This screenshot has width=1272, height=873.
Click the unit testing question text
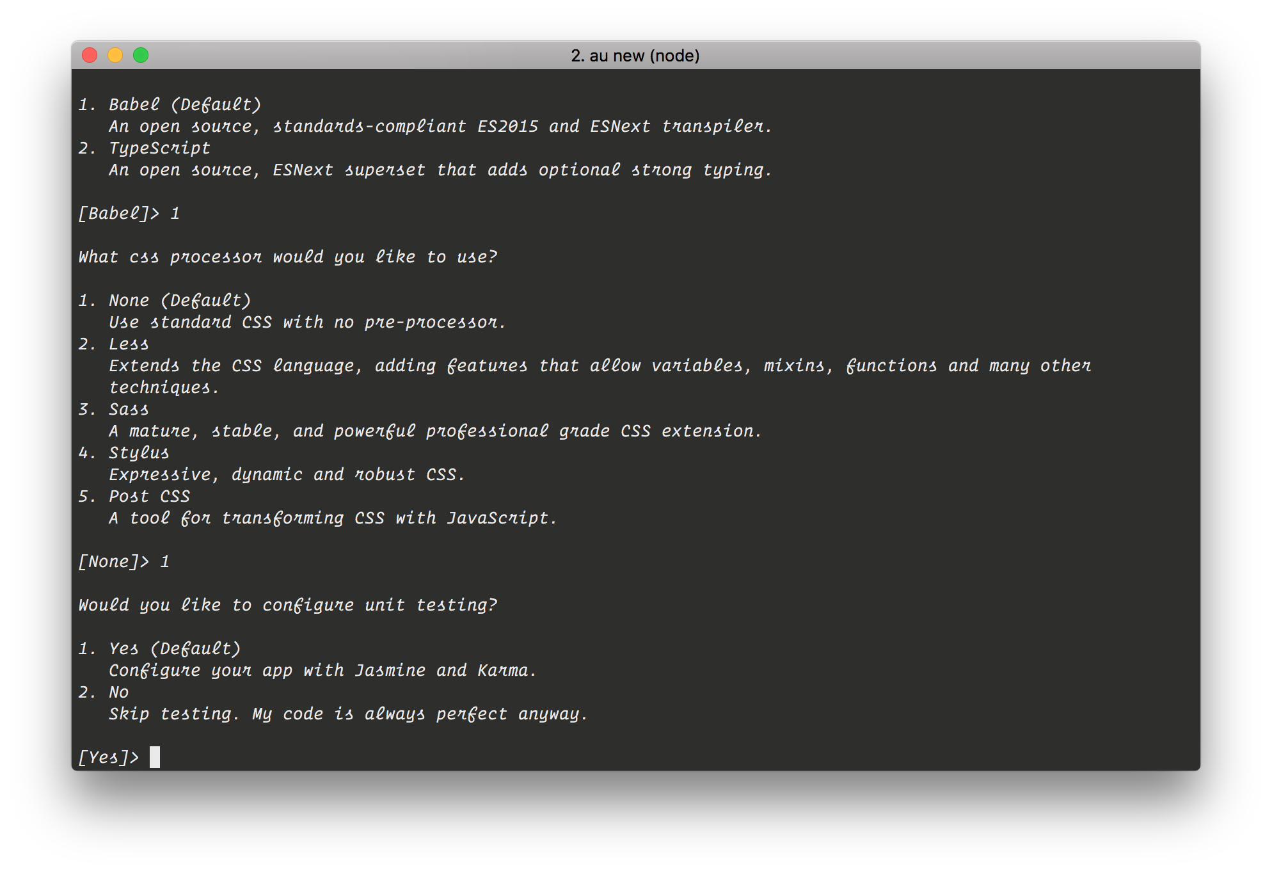pos(288,604)
